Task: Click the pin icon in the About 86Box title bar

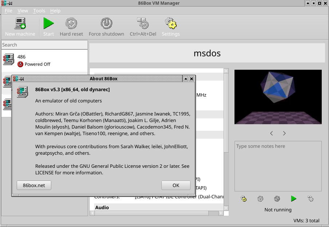Action: pyautogui.click(x=21, y=79)
